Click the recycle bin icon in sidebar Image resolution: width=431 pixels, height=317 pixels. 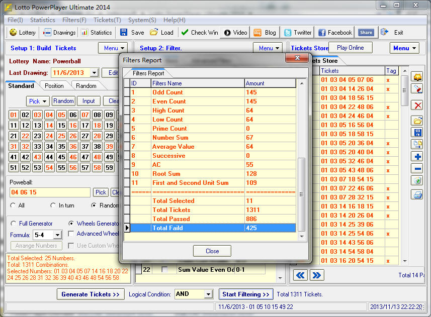click(x=417, y=180)
